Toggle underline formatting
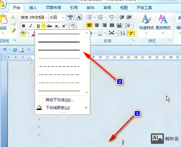The image size is (181, 147). click(38, 26)
